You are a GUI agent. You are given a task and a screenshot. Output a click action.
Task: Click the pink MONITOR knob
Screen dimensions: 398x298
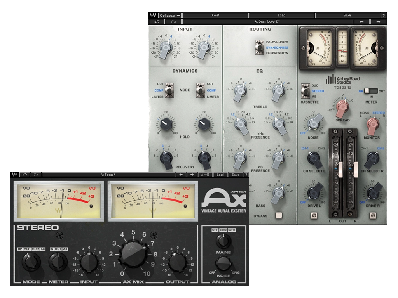373,125
